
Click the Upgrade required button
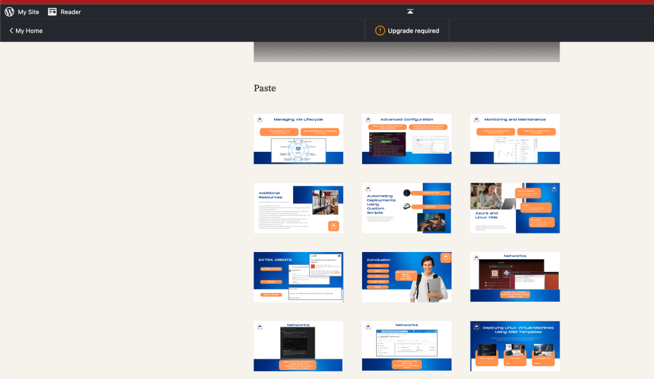407,31
